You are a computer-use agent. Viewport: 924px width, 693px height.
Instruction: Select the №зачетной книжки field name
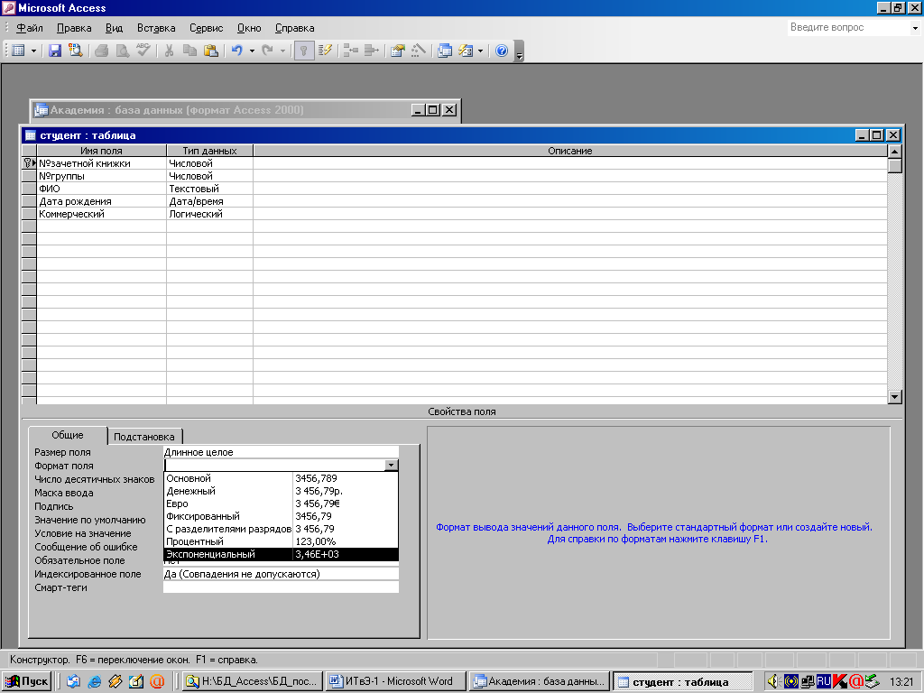pos(101,163)
